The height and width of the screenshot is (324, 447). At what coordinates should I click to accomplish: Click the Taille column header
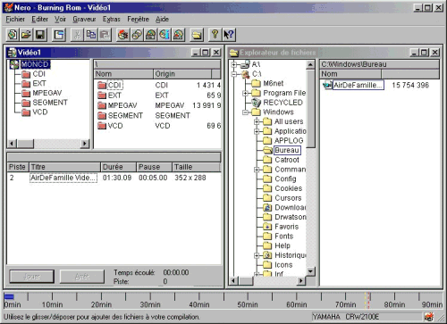point(196,167)
